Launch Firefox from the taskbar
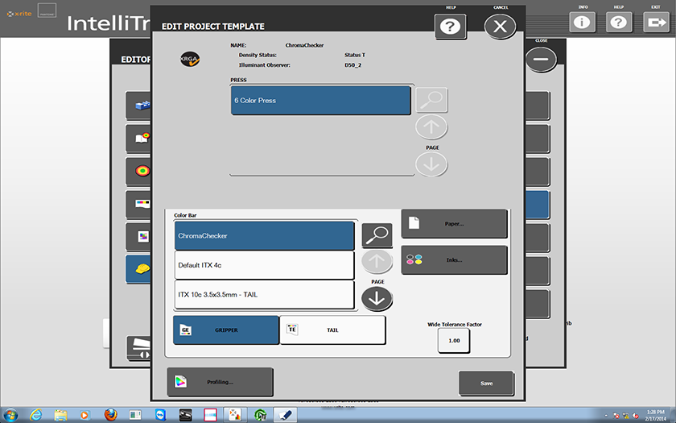 (110, 415)
